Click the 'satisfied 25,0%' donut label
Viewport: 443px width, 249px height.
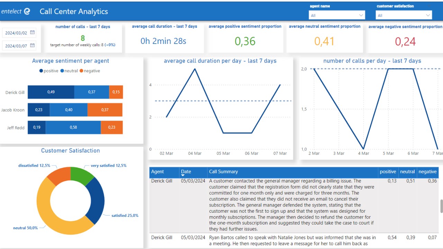[125, 215]
